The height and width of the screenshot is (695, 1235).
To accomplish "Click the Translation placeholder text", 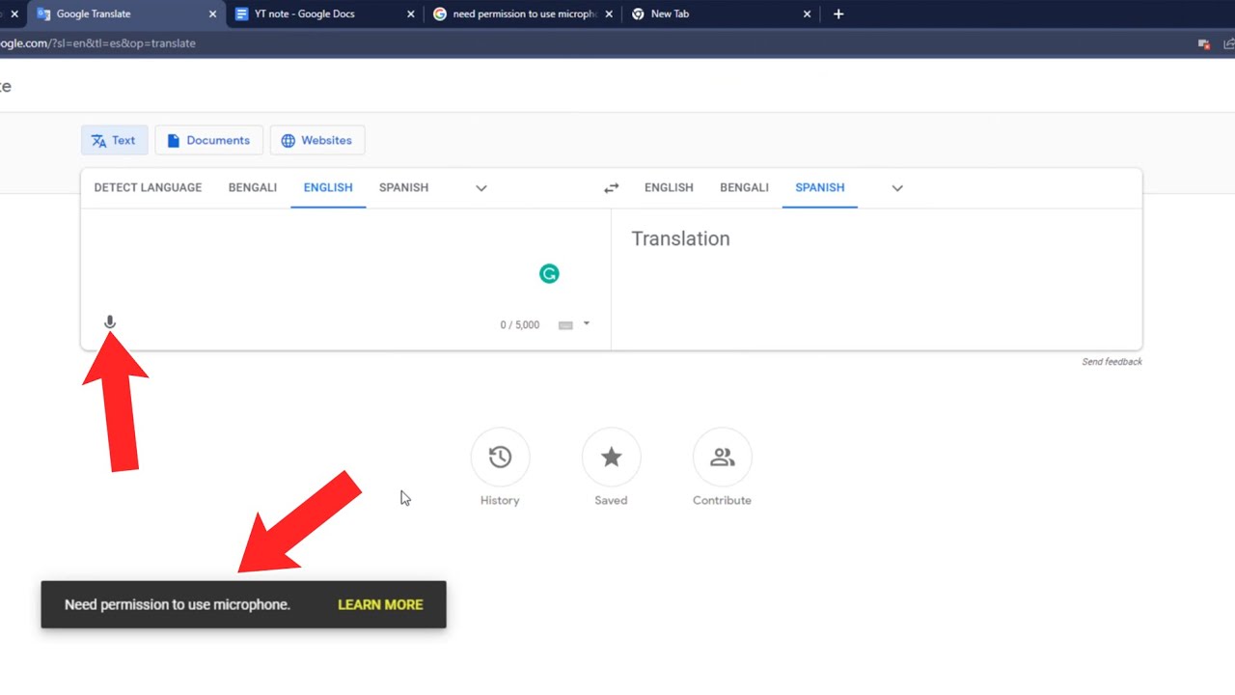I will pyautogui.click(x=680, y=238).
